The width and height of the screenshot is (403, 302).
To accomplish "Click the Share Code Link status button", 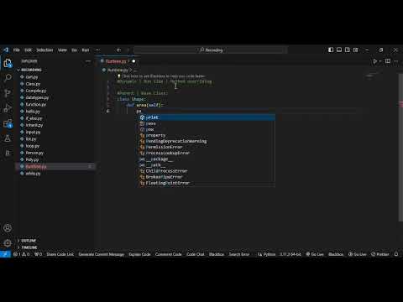I will pyautogui.click(x=60, y=254).
